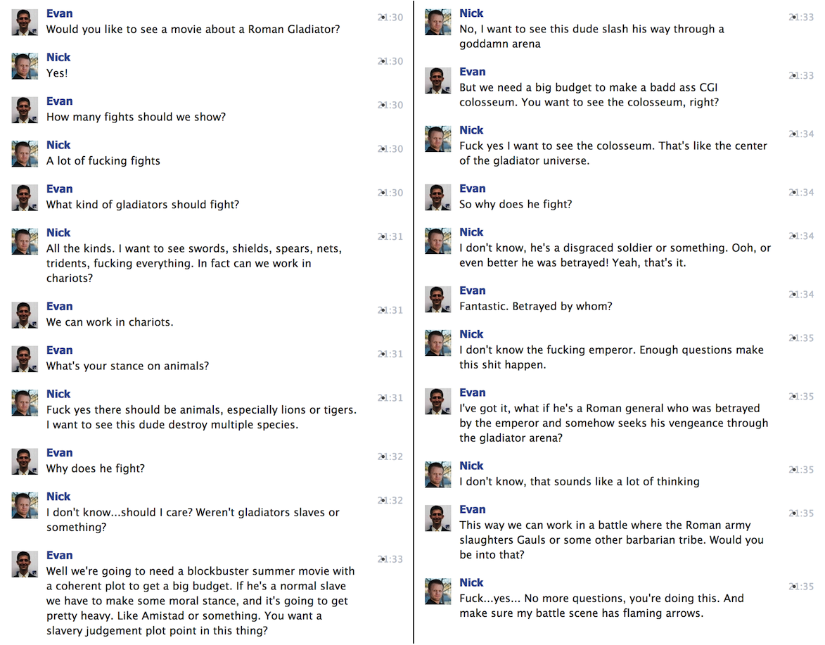Click Evan's avatar beside "How many fights should we show?"
Image resolution: width=825 pixels, height=645 pixels.
(25, 110)
